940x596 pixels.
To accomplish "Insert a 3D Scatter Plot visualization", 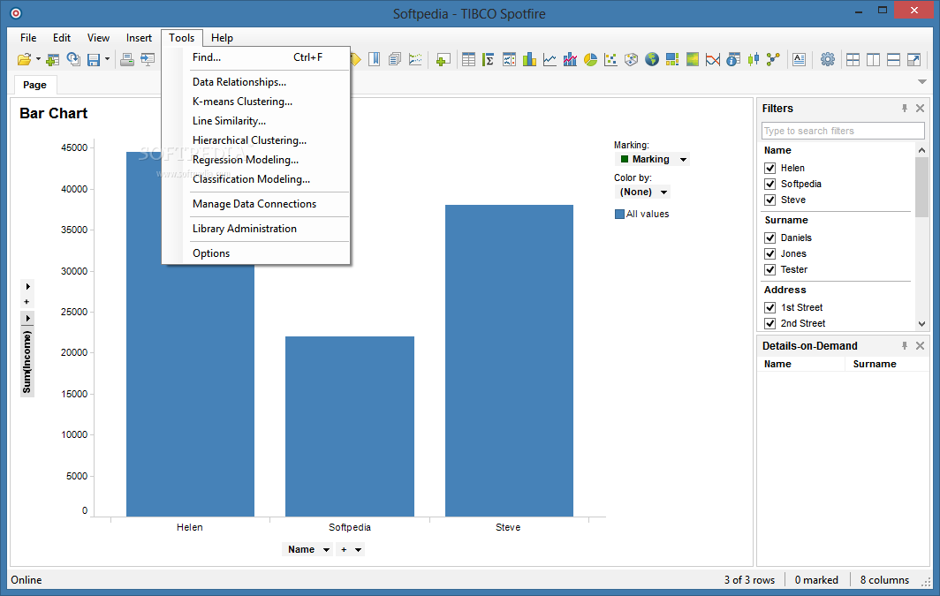I will 632,59.
